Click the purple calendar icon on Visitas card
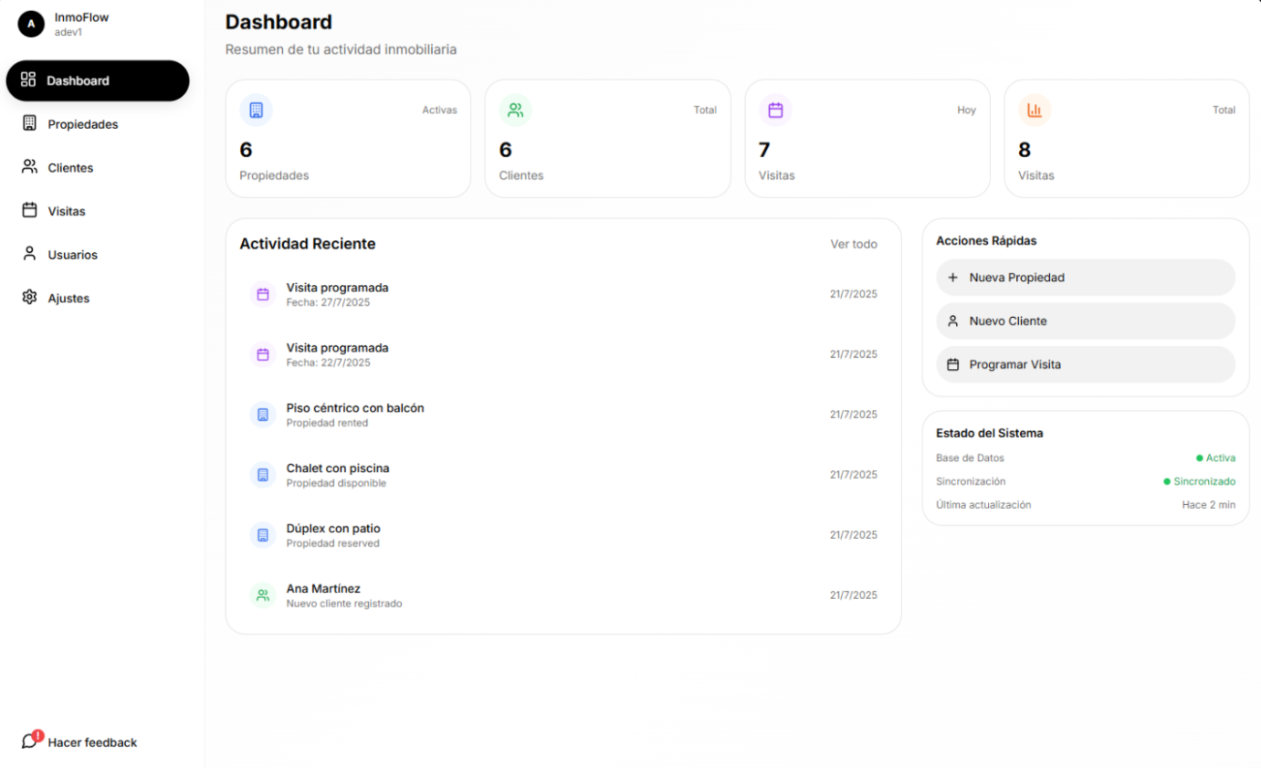This screenshot has width=1261, height=768. click(775, 110)
